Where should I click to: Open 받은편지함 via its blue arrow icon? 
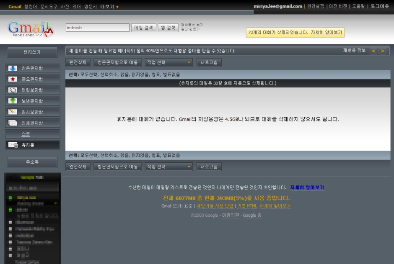pos(13,68)
